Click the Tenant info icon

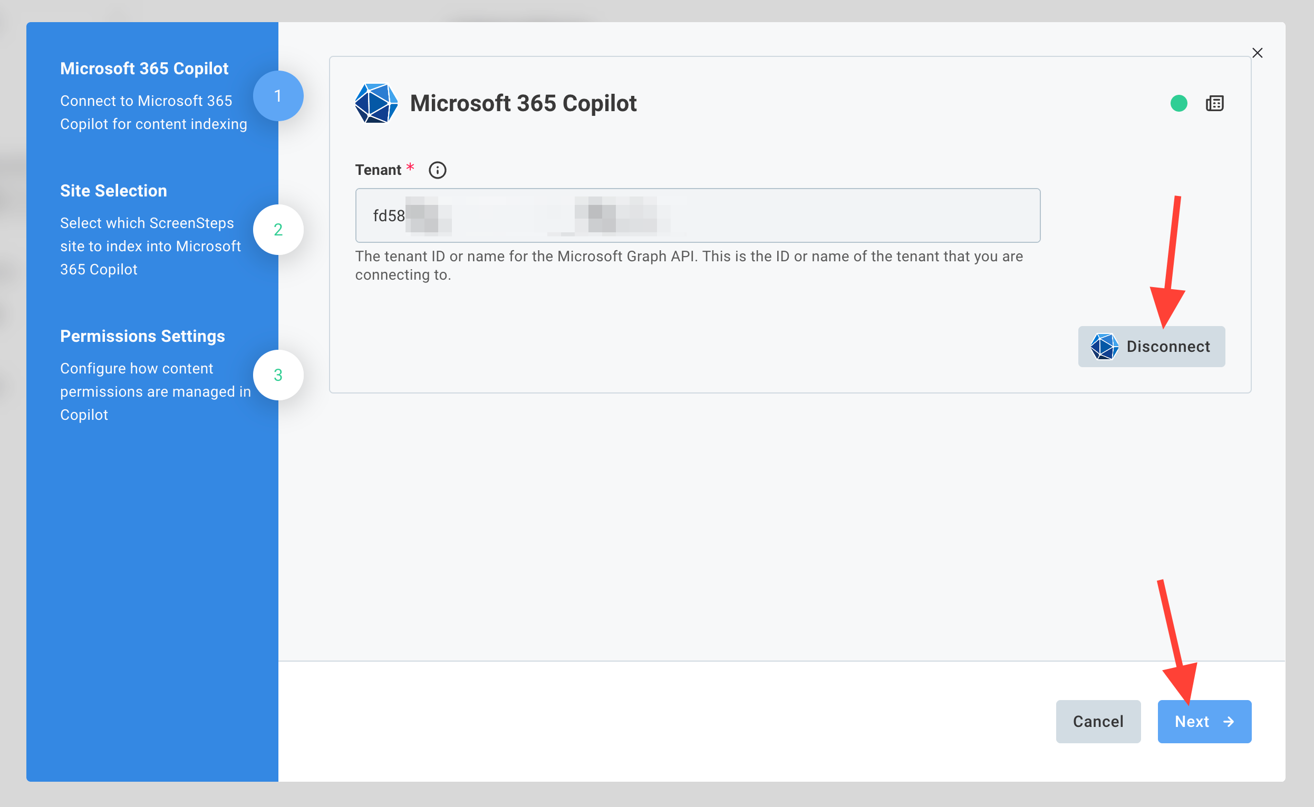(437, 170)
